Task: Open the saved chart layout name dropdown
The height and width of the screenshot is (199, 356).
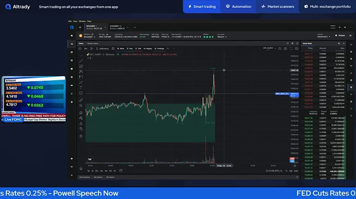Action: pyautogui.click(x=269, y=48)
